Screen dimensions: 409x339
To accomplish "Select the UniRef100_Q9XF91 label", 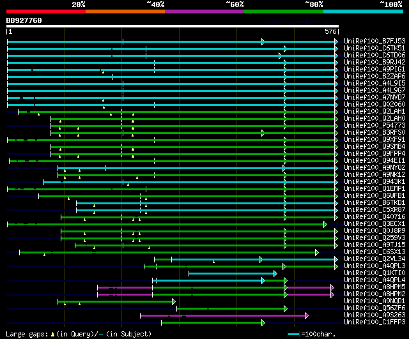I will 374,140.
